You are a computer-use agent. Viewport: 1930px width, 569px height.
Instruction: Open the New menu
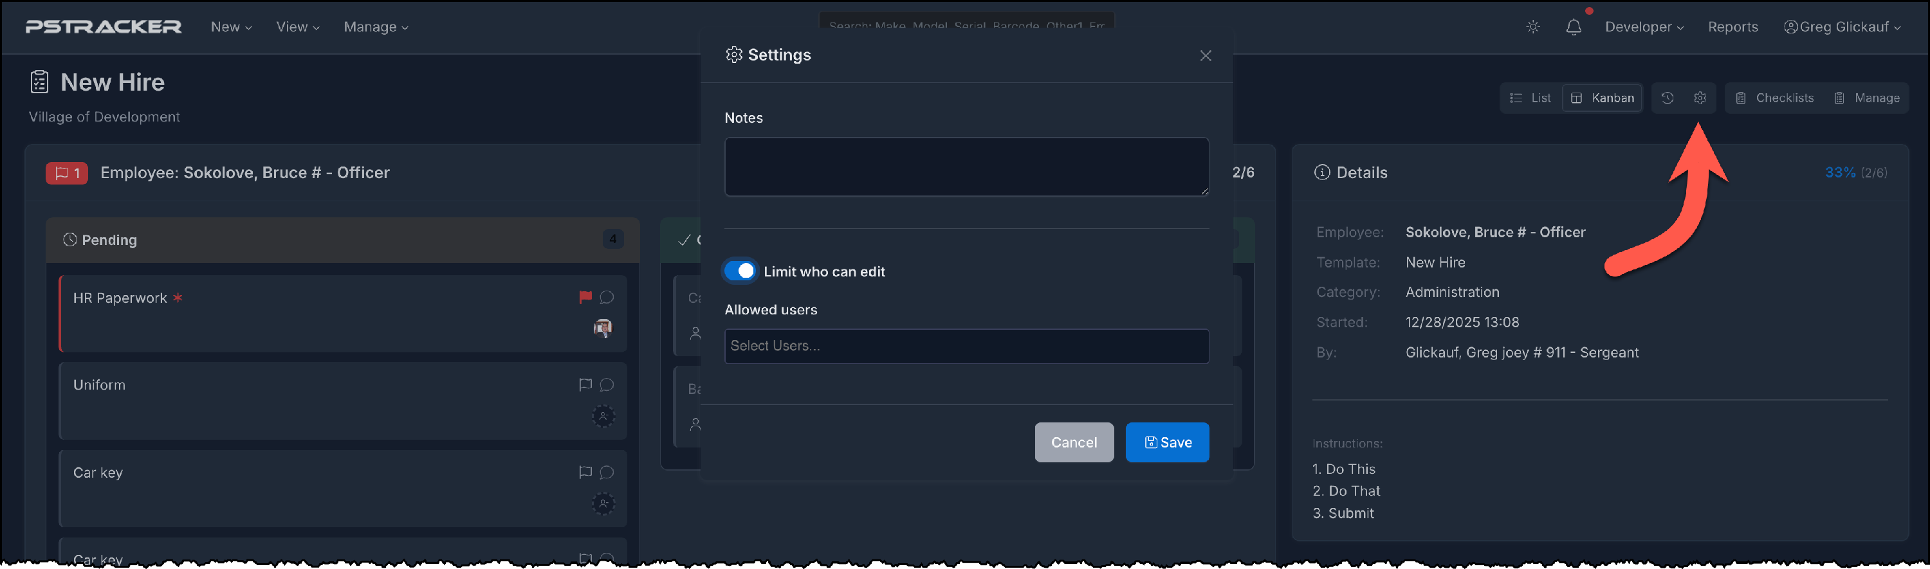[231, 27]
